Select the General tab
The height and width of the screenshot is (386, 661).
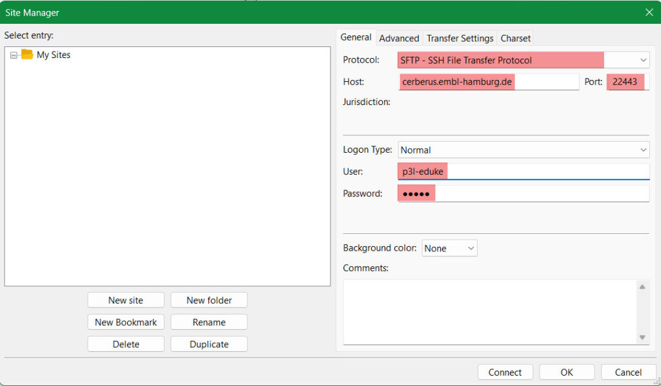point(356,37)
